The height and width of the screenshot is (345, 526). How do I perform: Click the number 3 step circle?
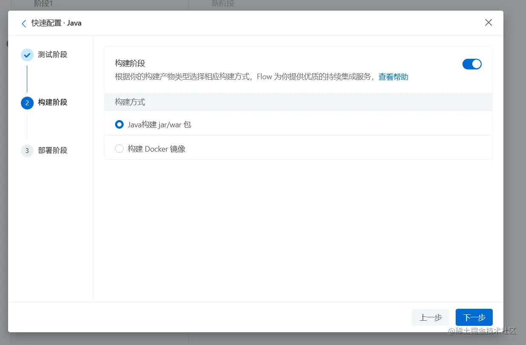tap(27, 151)
